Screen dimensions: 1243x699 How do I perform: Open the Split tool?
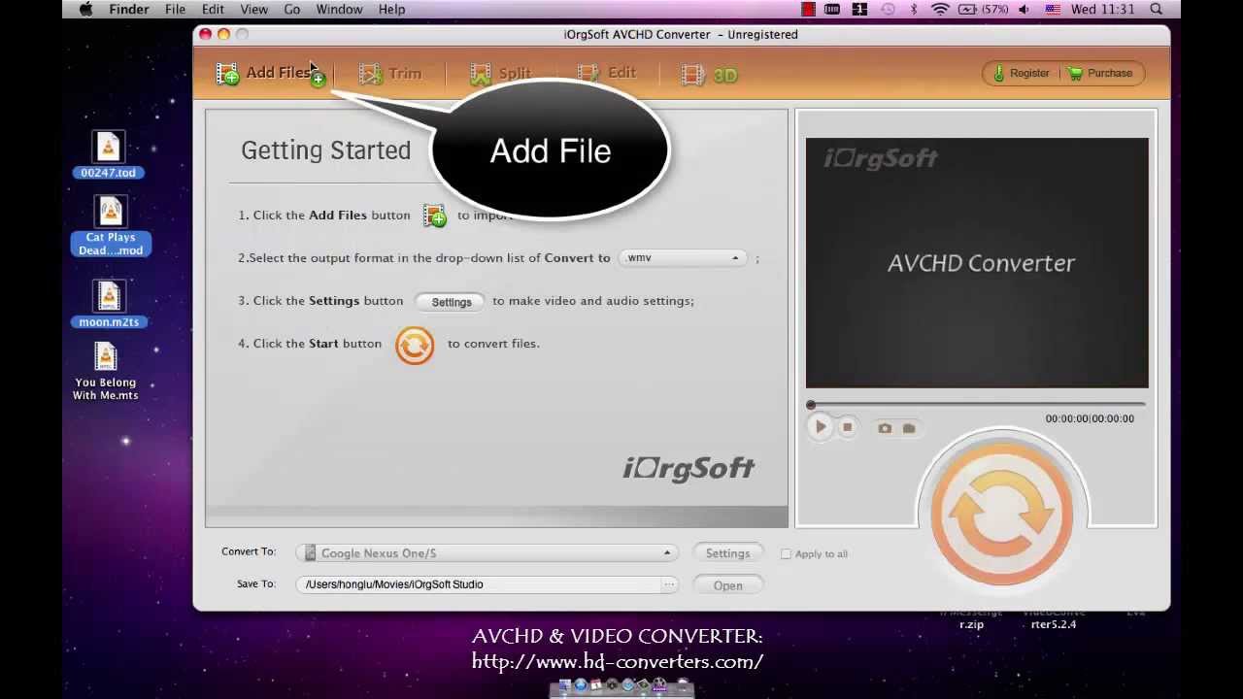(500, 74)
